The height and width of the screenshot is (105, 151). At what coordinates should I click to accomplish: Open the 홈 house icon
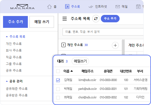(49, 7)
